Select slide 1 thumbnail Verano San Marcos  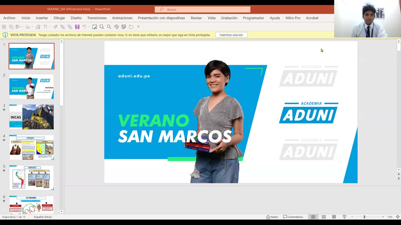[31, 56]
